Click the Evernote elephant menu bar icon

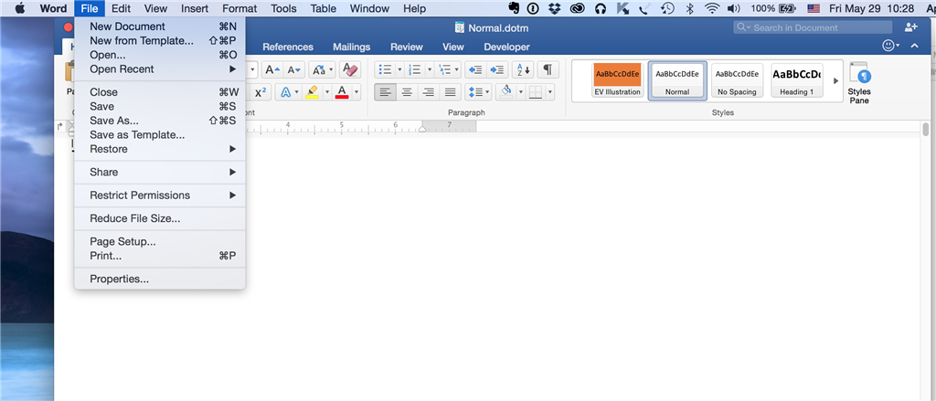tap(514, 8)
